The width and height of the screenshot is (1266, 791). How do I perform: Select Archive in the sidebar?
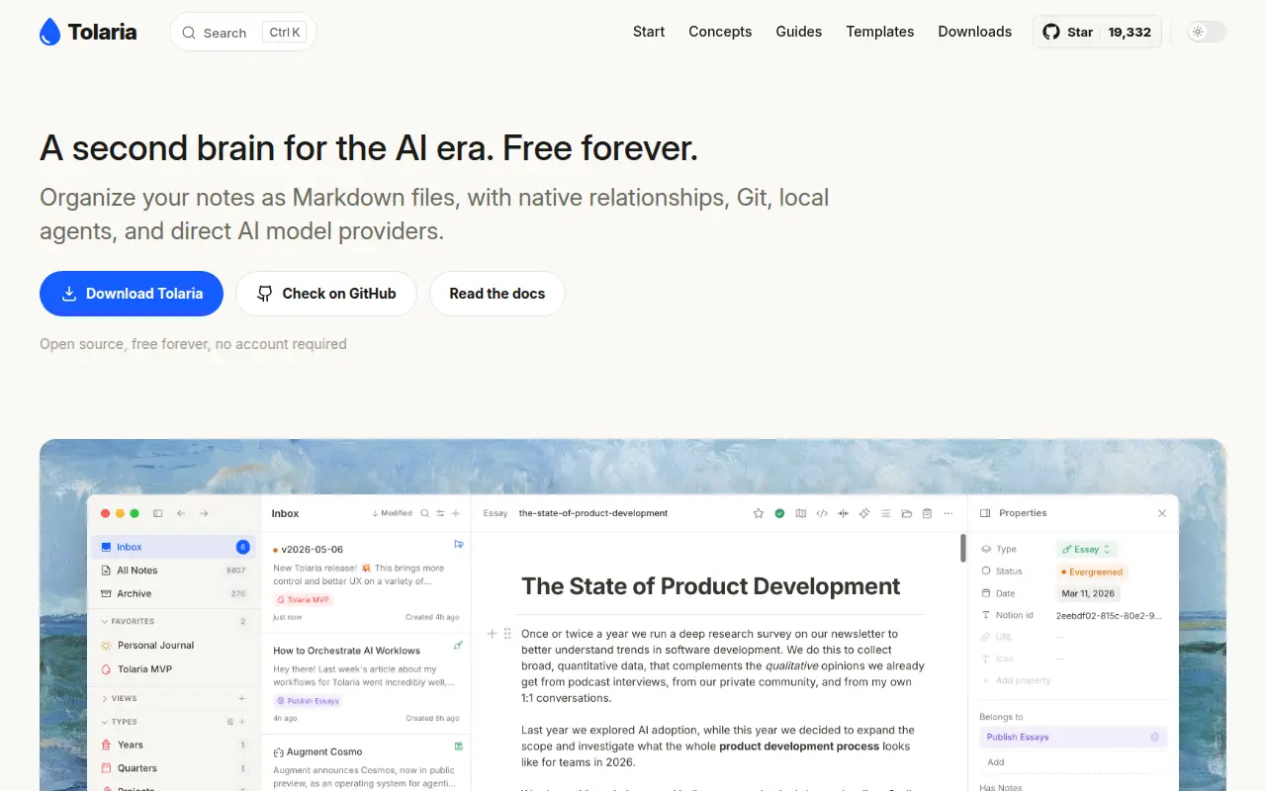click(174, 594)
